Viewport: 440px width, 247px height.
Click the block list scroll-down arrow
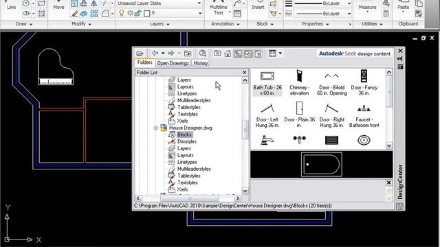coord(389,145)
